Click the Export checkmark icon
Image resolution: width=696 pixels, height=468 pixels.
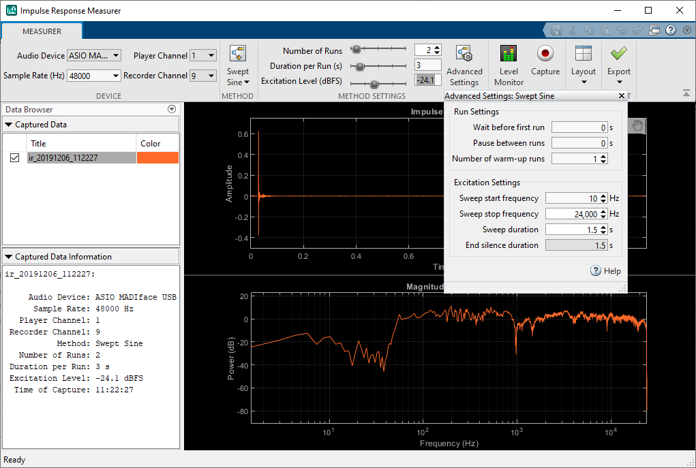click(618, 54)
